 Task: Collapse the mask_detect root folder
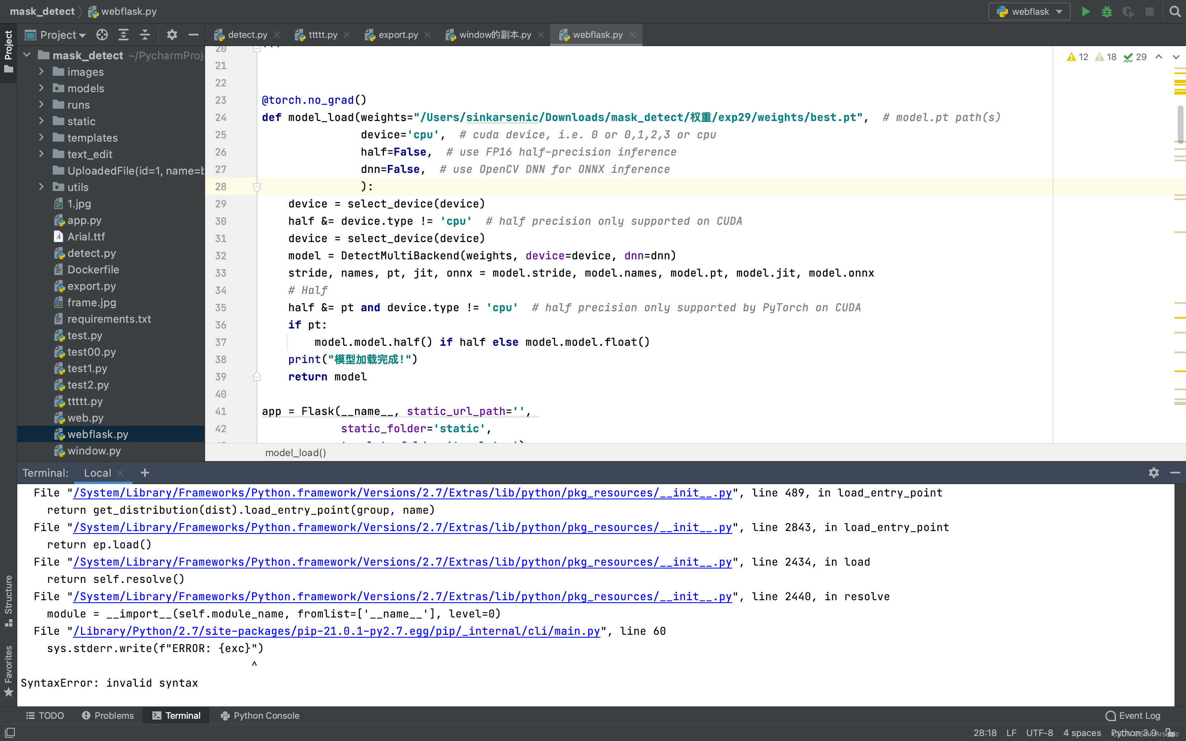(x=28, y=55)
